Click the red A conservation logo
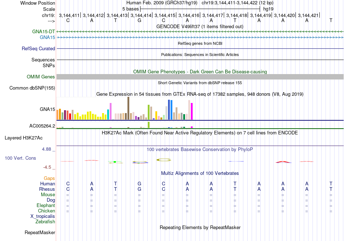The width and height of the screenshot is (344, 241). [x=284, y=162]
